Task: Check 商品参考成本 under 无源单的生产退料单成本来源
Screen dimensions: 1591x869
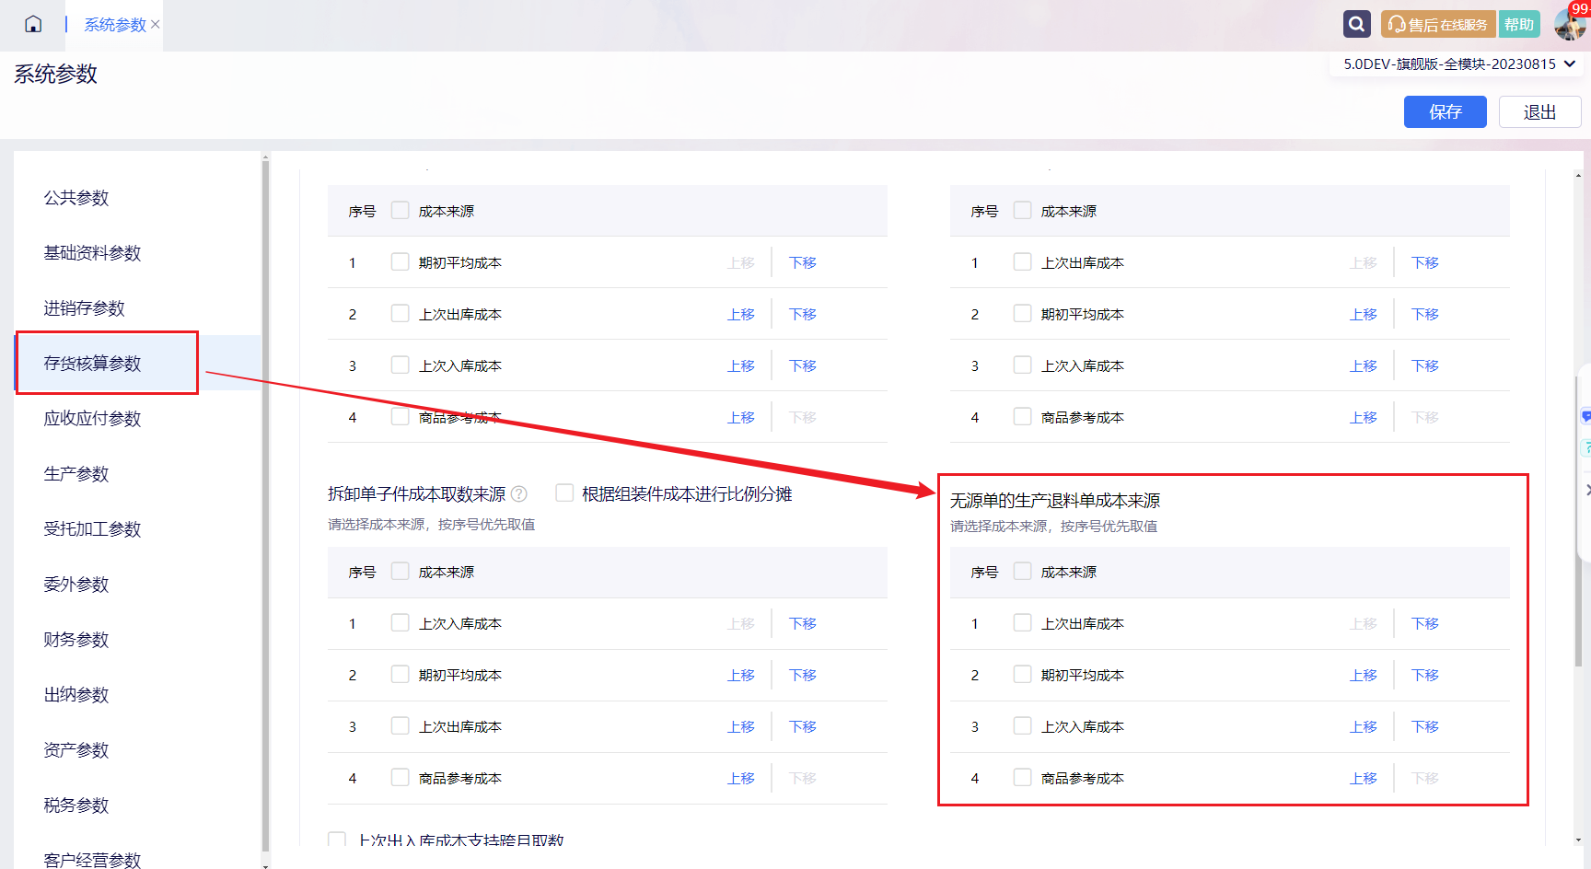Action: pos(1022,777)
